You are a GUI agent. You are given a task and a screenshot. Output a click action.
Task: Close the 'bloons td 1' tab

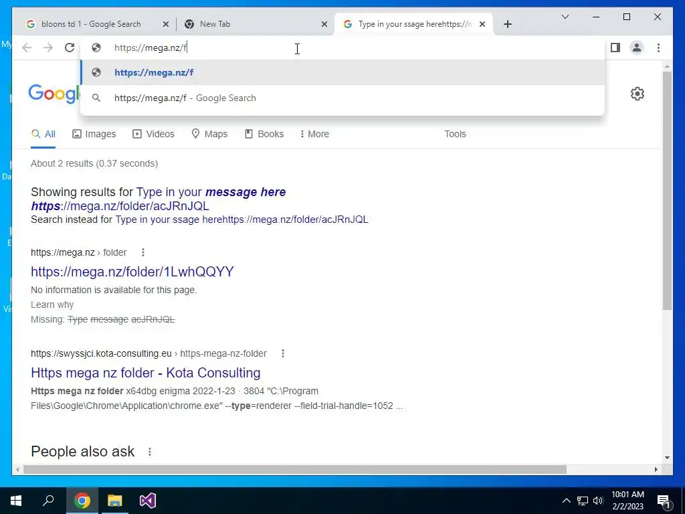tap(166, 24)
